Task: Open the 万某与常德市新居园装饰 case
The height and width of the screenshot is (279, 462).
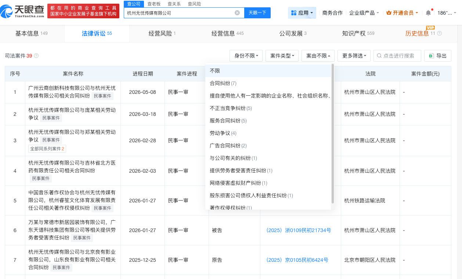Action: [x=72, y=230]
